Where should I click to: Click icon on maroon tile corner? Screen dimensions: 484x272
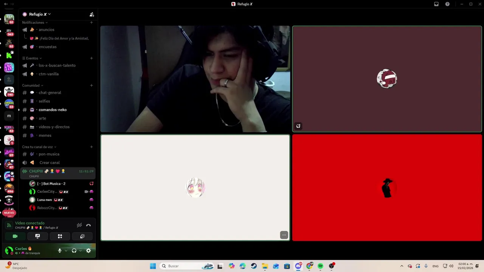point(298,126)
